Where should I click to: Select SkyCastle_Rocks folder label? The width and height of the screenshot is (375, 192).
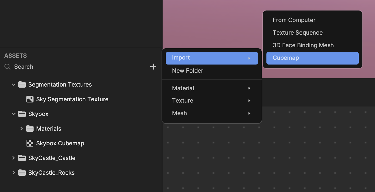pyautogui.click(x=51, y=173)
